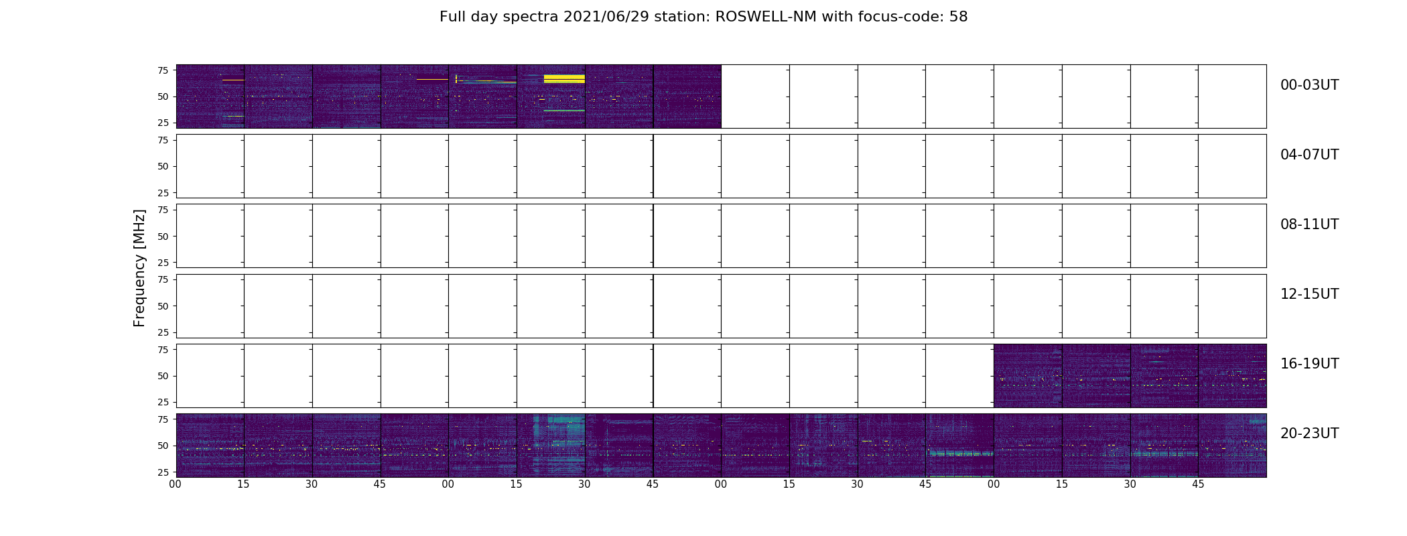The width and height of the screenshot is (1407, 536).
Task: Click the 25 tick of the 00-03UT row
Action: pyautogui.click(x=162, y=123)
